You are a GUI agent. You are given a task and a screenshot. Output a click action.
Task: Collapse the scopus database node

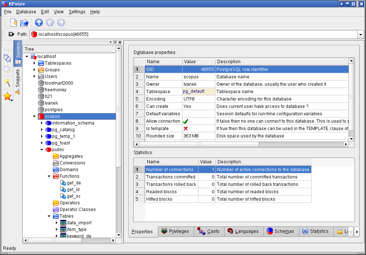click(34, 116)
